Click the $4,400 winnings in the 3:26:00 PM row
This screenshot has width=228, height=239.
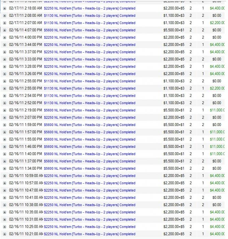pos(217,74)
